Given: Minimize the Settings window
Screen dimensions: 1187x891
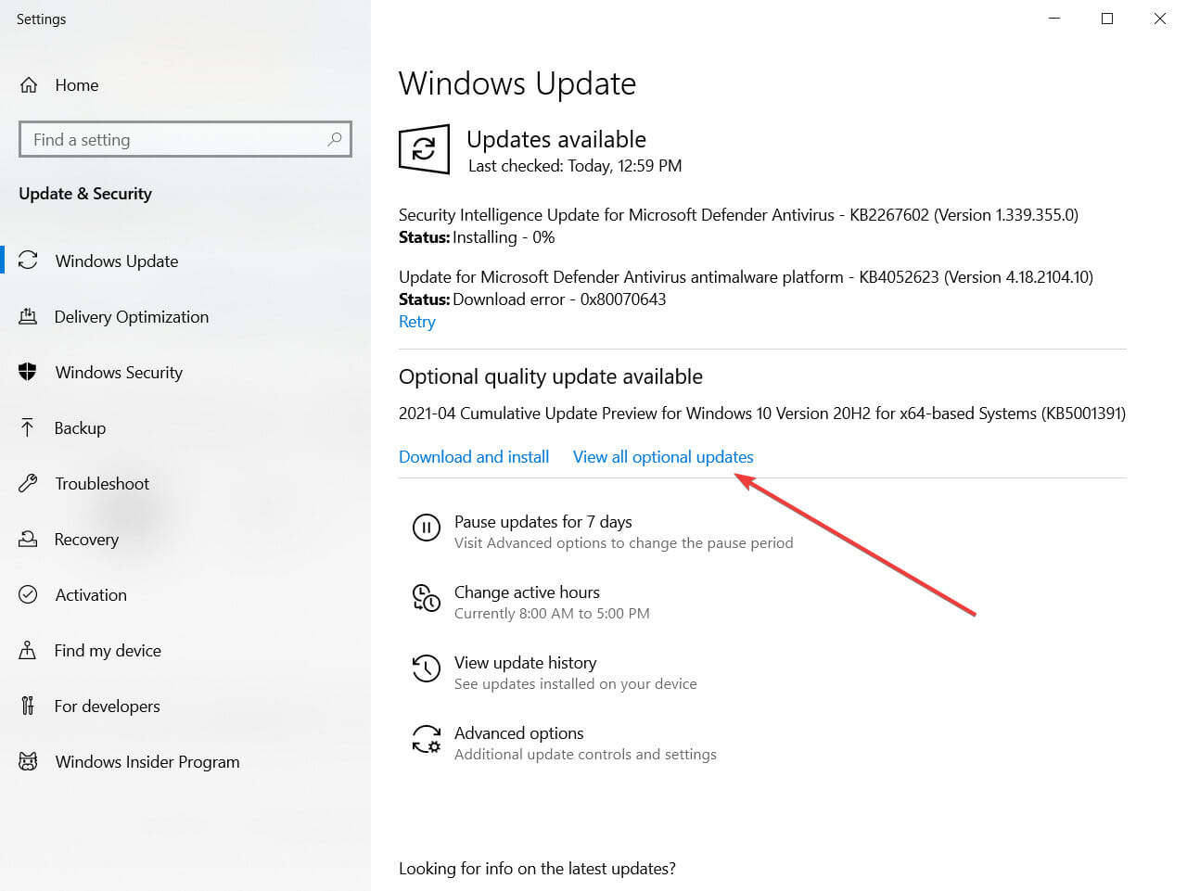Looking at the screenshot, I should [x=1054, y=19].
